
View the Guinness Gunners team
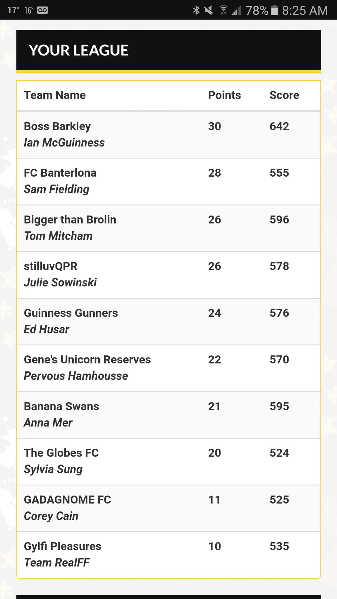pos(169,321)
